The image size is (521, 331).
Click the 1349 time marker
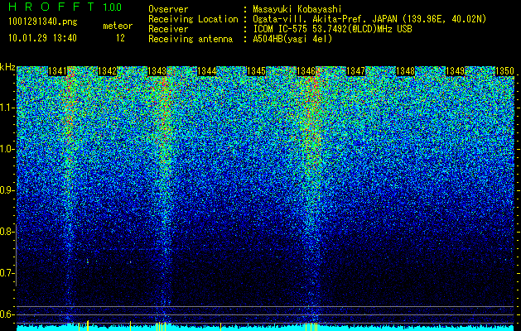click(455, 71)
